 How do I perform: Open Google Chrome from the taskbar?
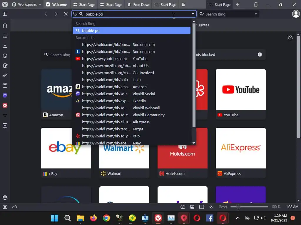click(x=106, y=218)
